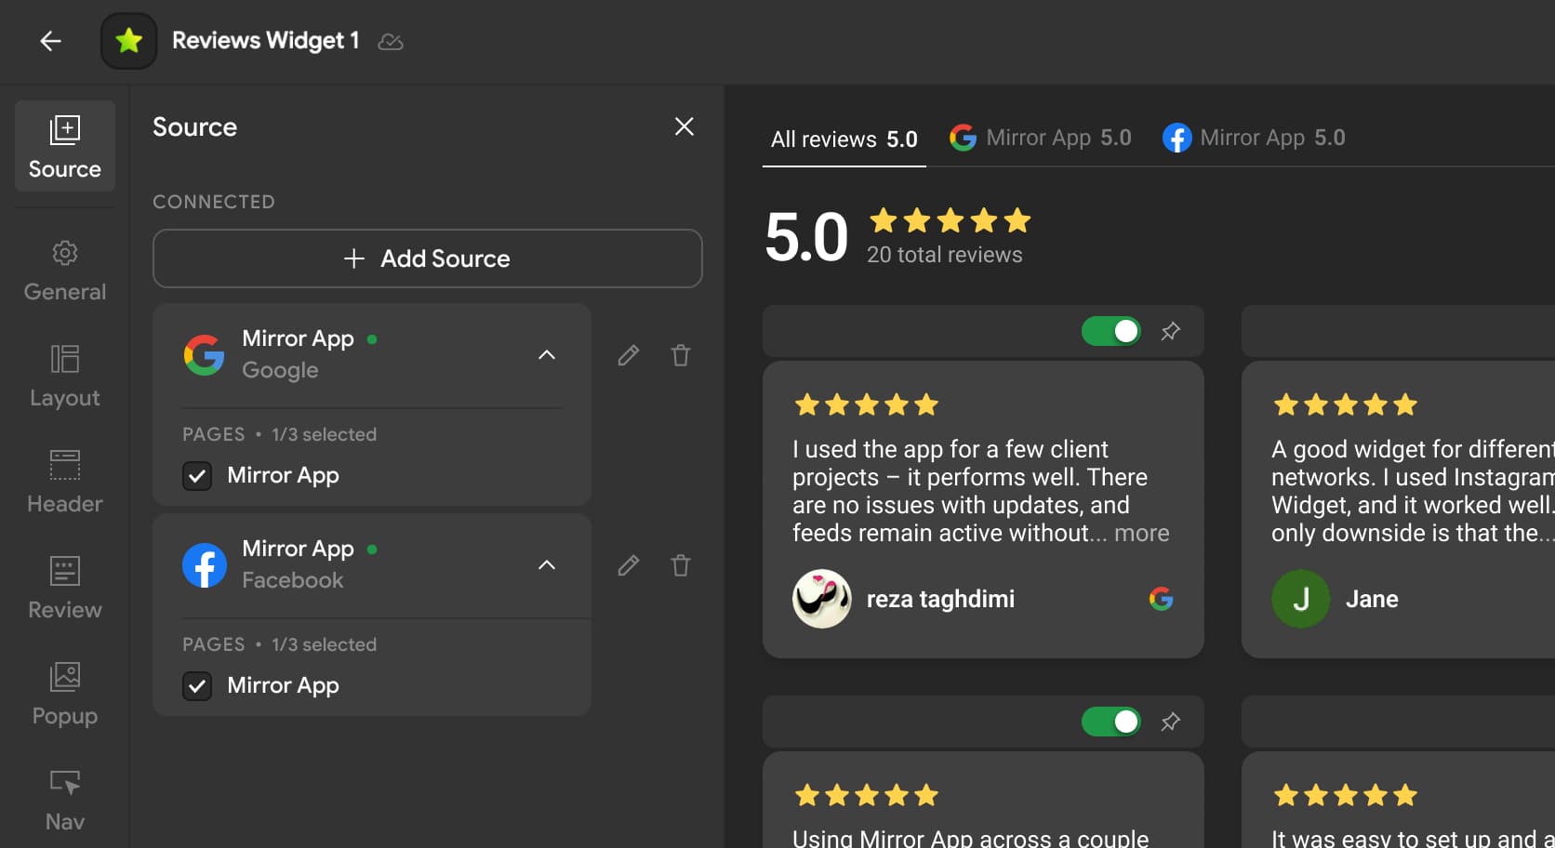Uncheck Mirror App page under Facebook
Image resolution: width=1555 pixels, height=848 pixels.
pyautogui.click(x=197, y=686)
